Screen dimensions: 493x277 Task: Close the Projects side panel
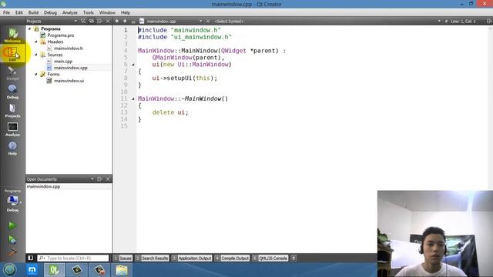pyautogui.click(x=108, y=21)
